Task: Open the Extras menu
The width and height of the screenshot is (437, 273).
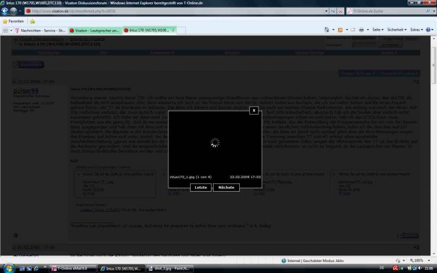Action: [x=416, y=29]
